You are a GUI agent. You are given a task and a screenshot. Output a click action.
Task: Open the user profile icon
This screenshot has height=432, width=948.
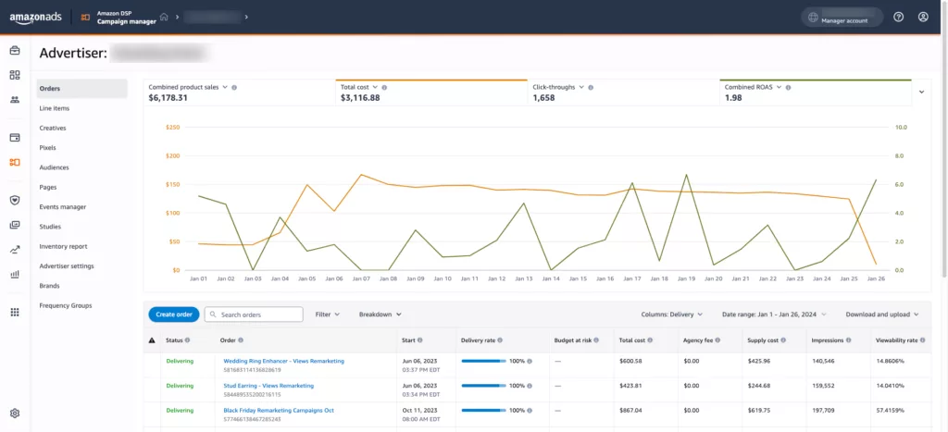click(923, 17)
